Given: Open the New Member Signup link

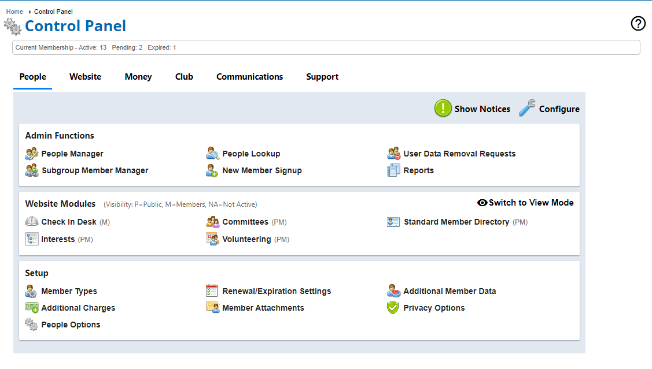Looking at the screenshot, I should pyautogui.click(x=261, y=170).
